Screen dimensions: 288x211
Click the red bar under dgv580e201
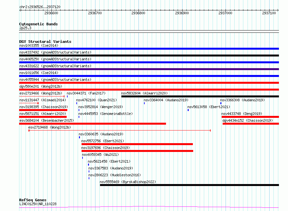click(x=149, y=90)
